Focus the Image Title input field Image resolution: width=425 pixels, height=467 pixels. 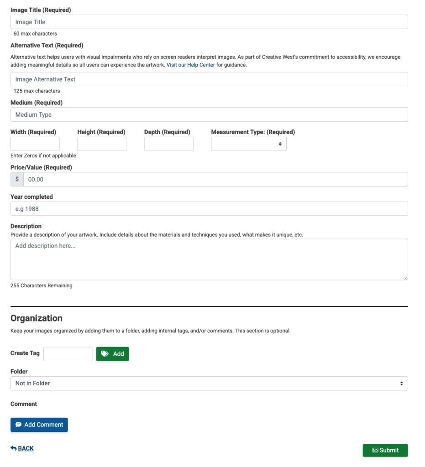pos(209,22)
